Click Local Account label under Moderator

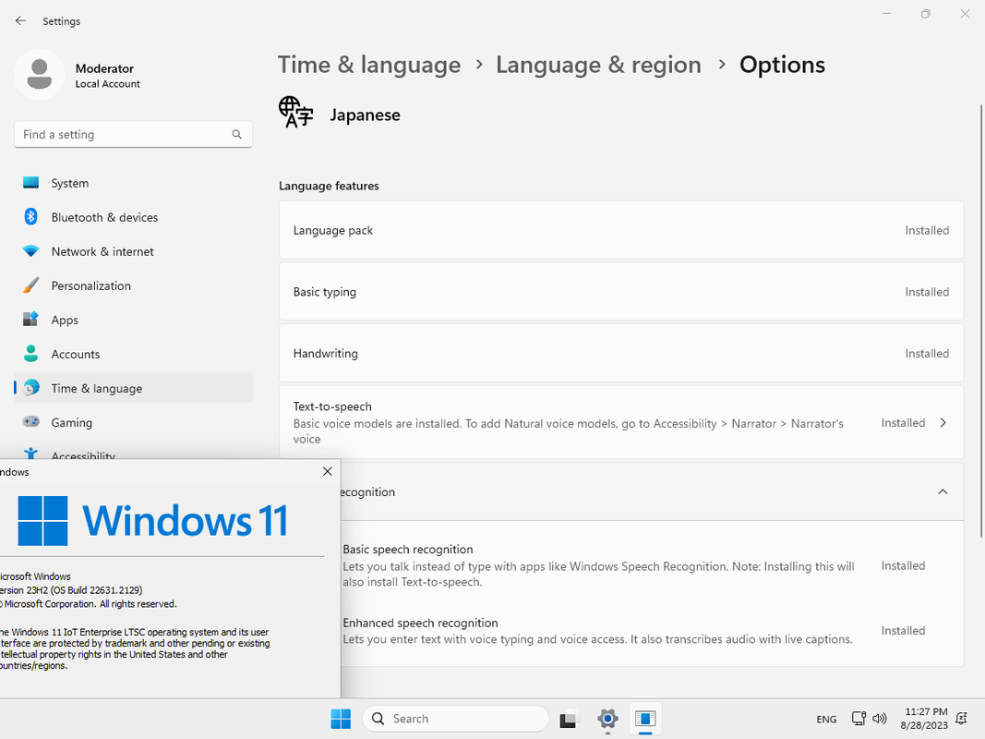coord(107,84)
